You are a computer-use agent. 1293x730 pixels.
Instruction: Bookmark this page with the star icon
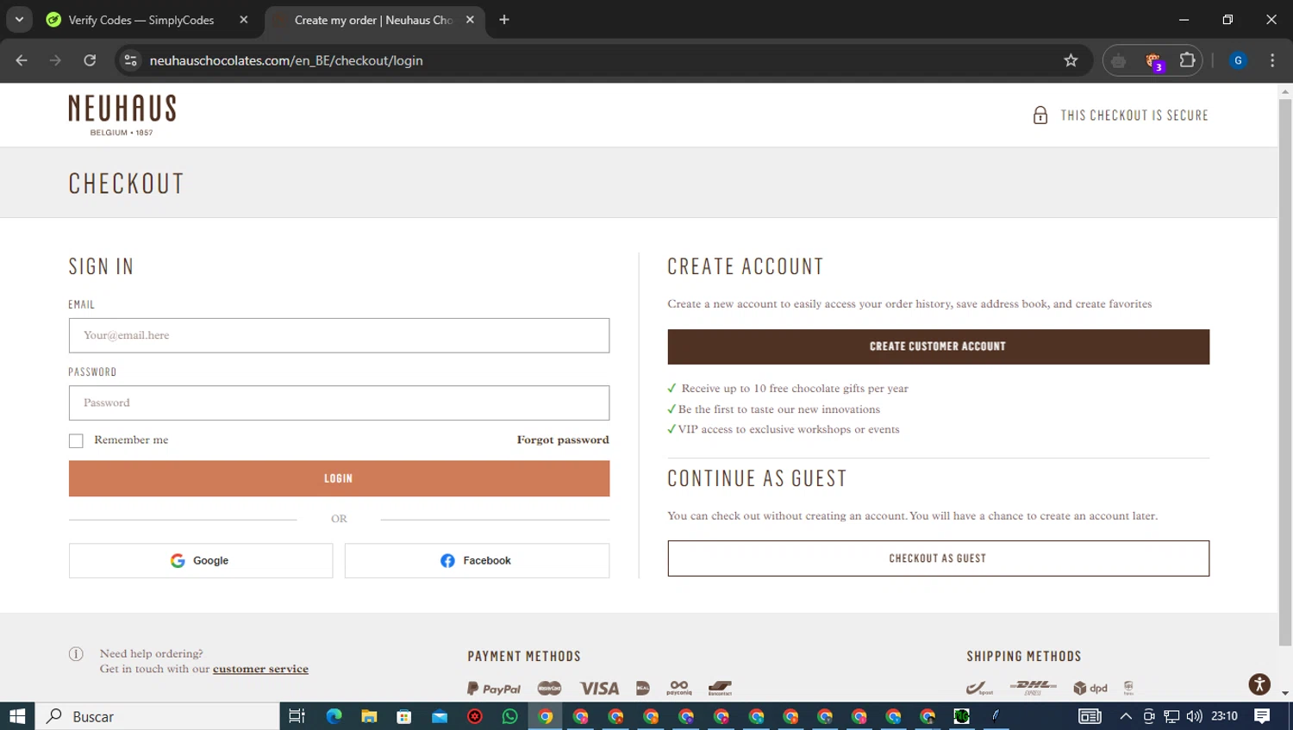pos(1071,60)
